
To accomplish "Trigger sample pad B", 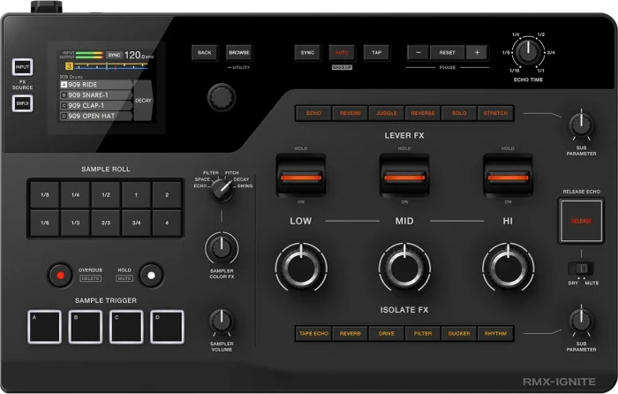I will [86, 327].
